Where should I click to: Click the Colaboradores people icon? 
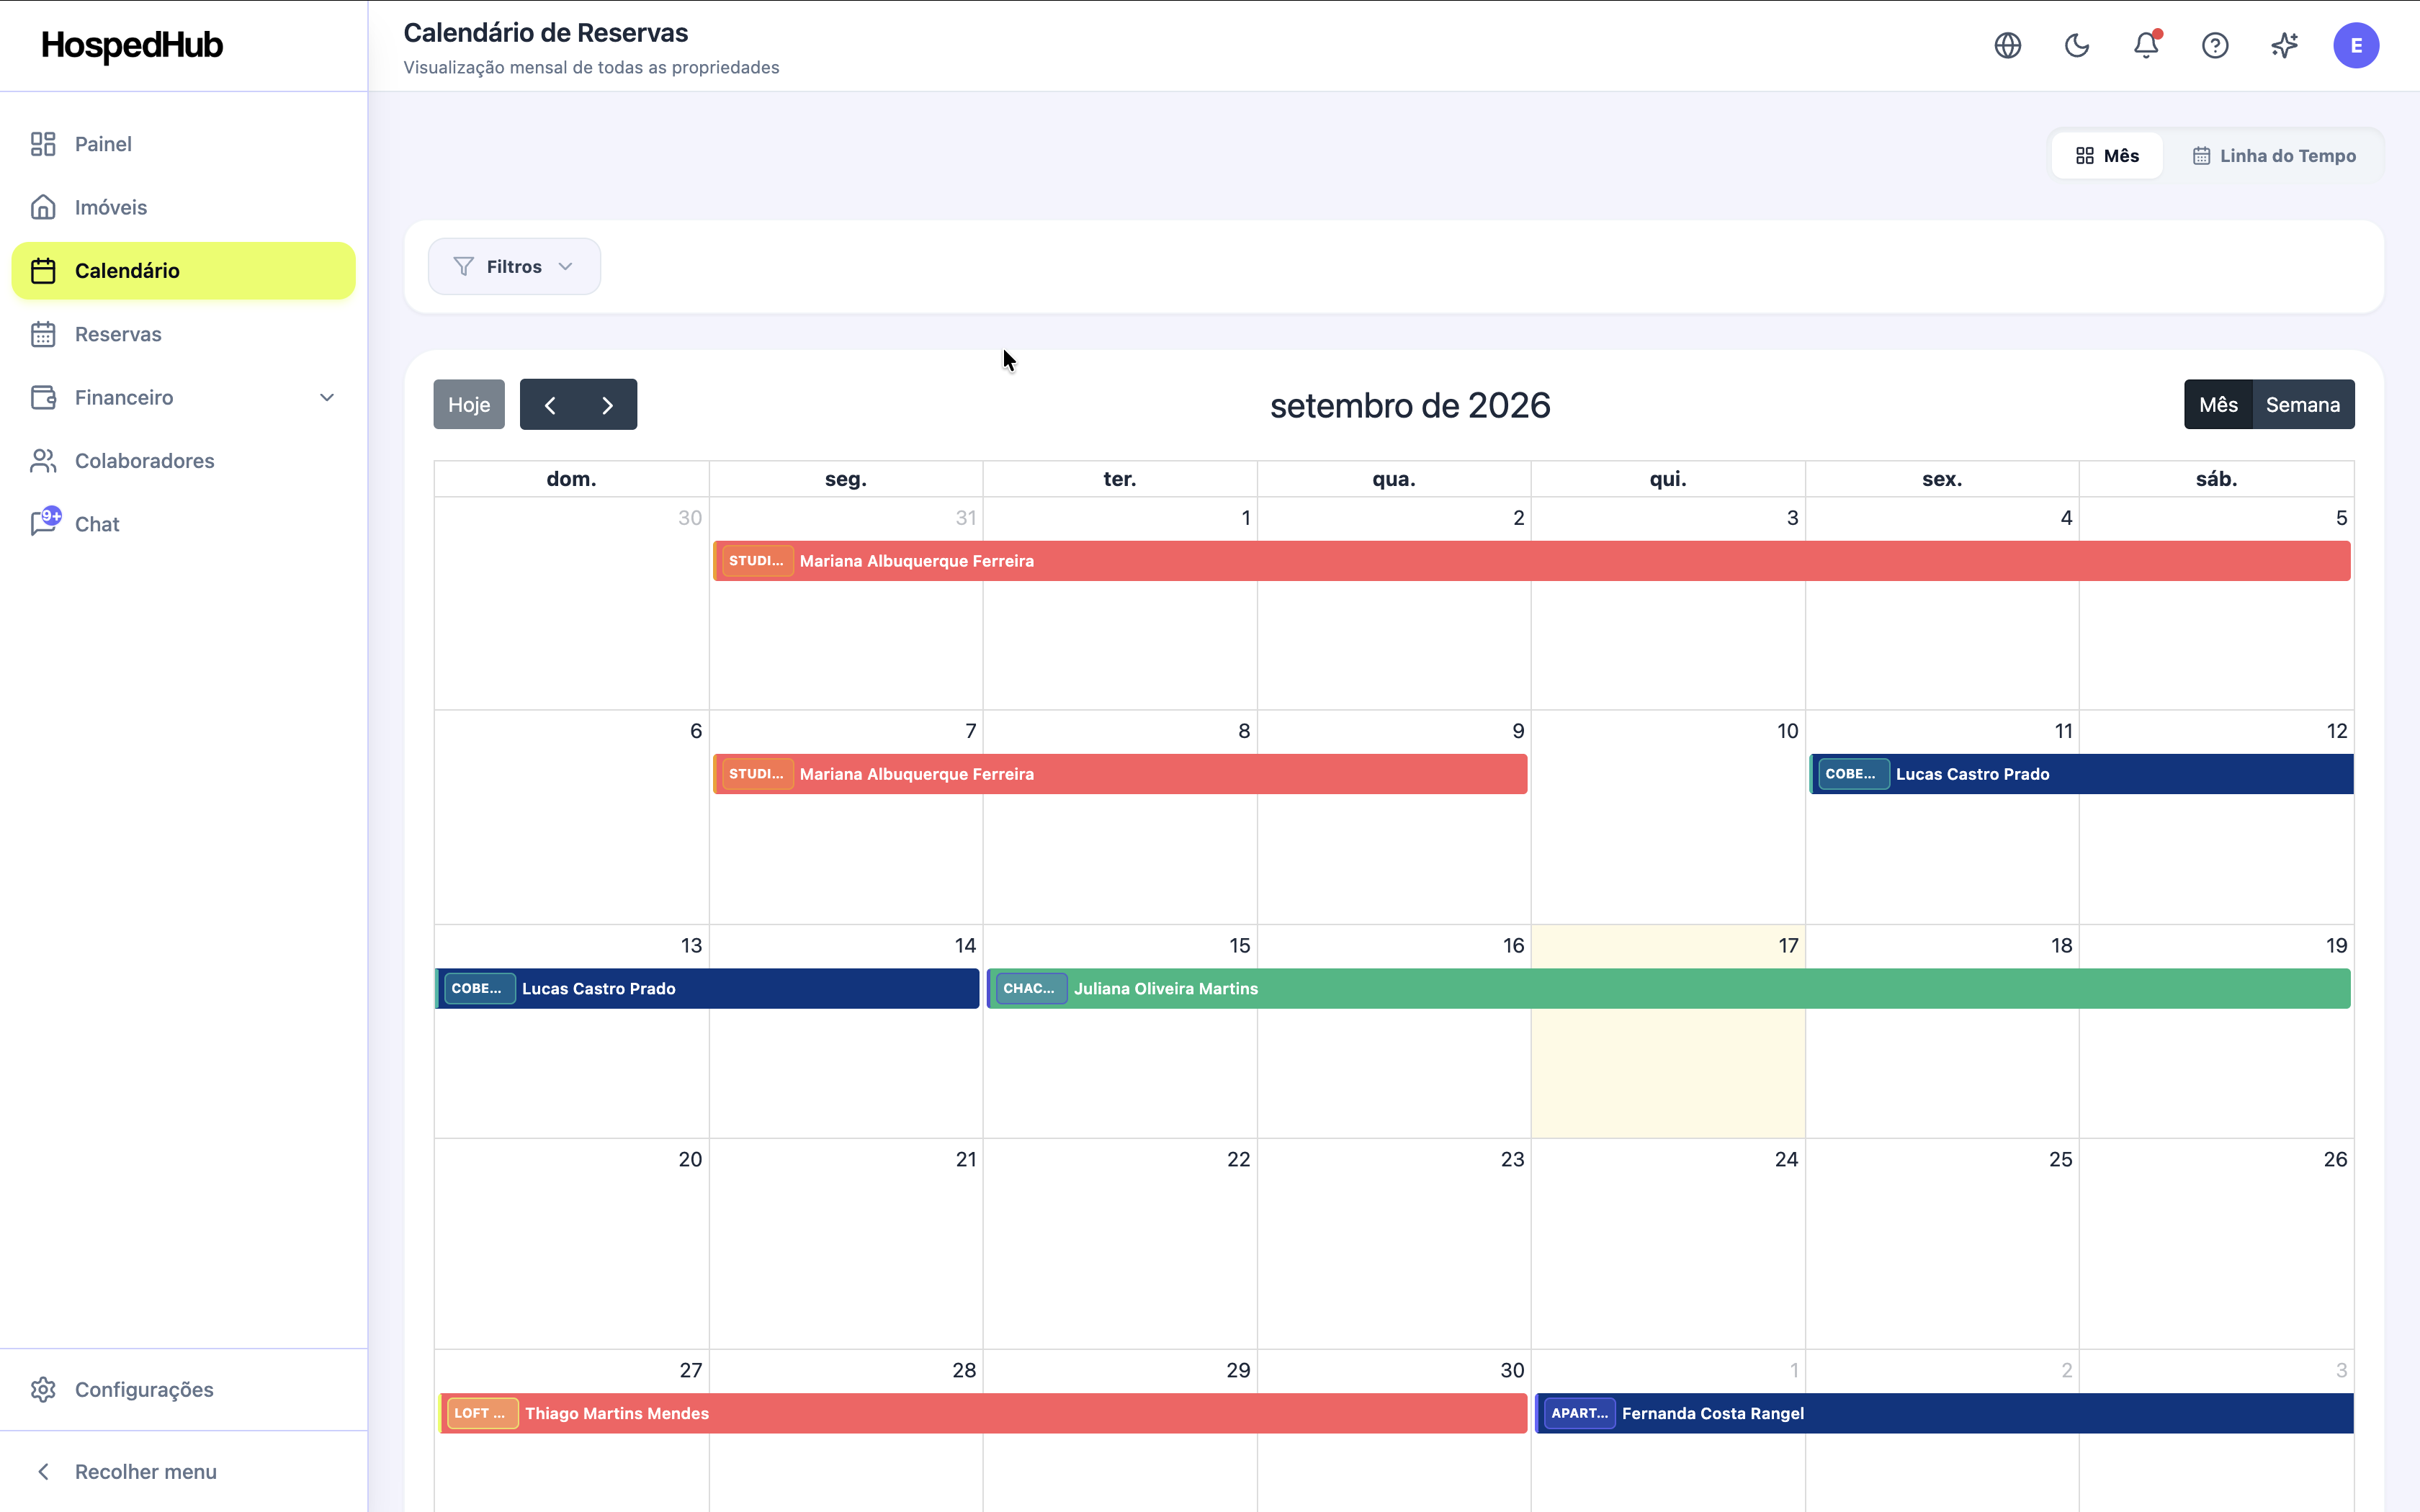pyautogui.click(x=43, y=461)
